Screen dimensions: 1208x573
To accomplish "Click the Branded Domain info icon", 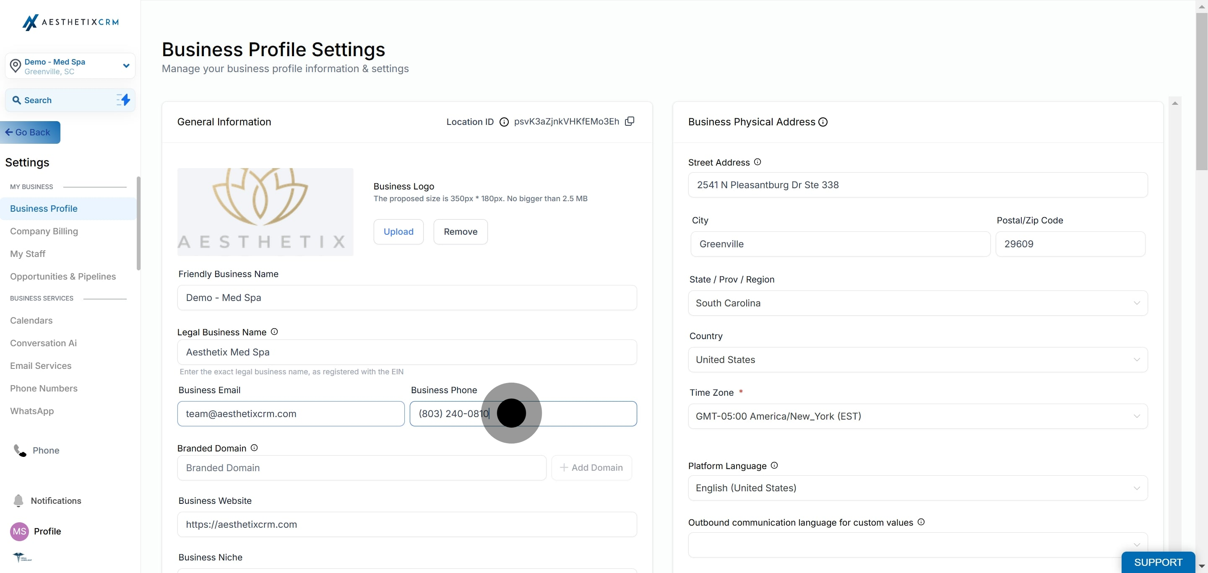I will point(254,448).
